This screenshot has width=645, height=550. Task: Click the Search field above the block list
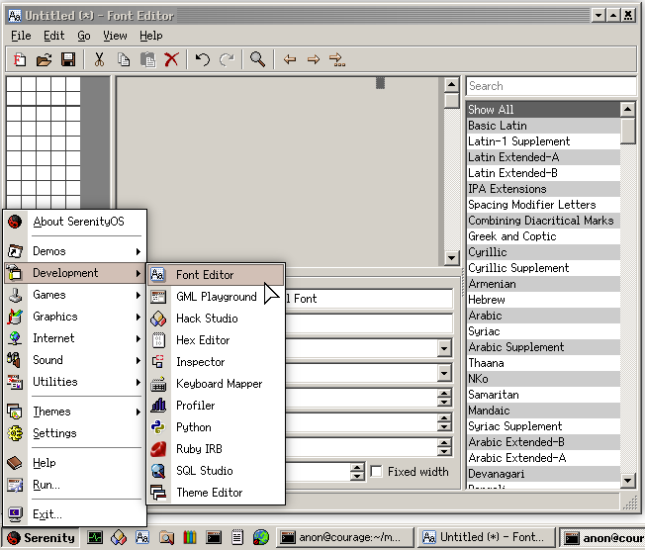549,86
